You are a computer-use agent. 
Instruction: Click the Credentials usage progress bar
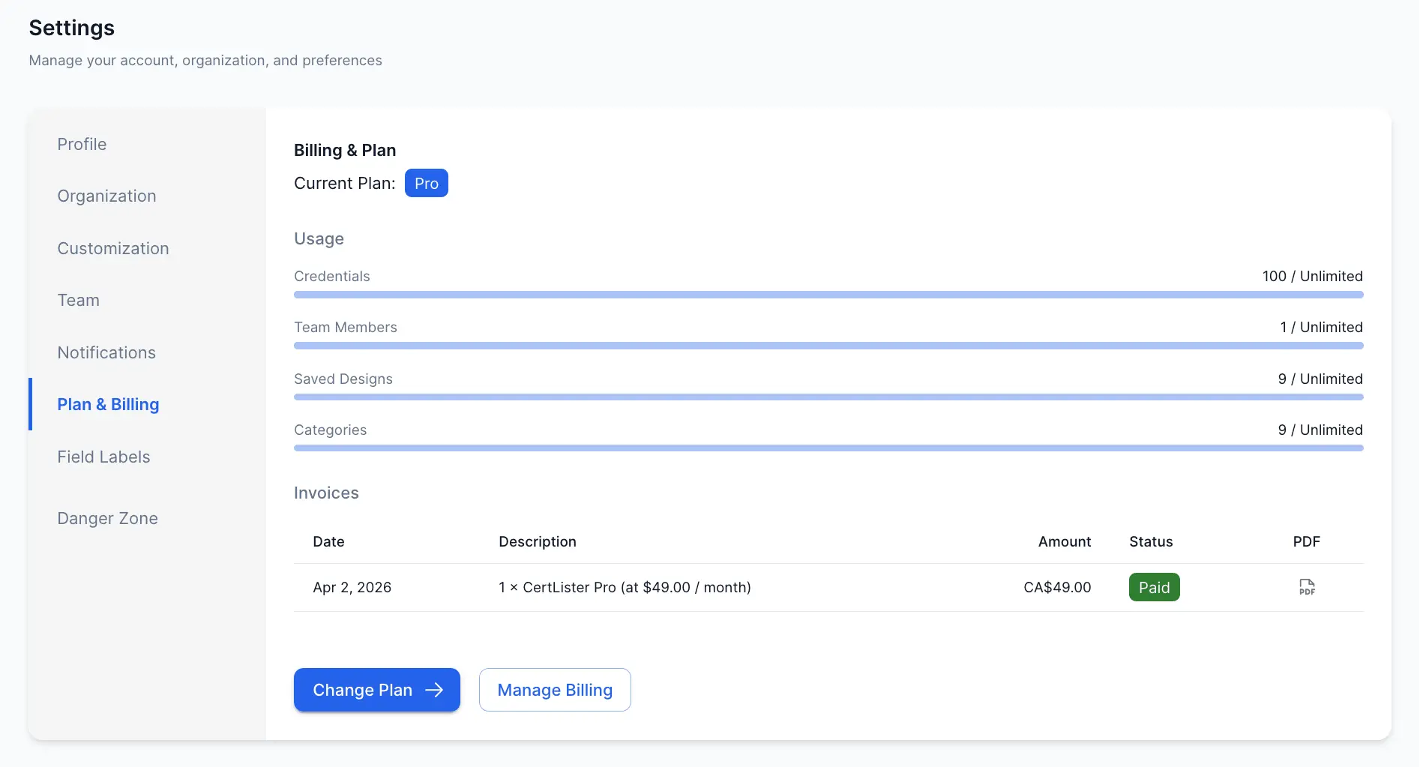click(x=828, y=295)
